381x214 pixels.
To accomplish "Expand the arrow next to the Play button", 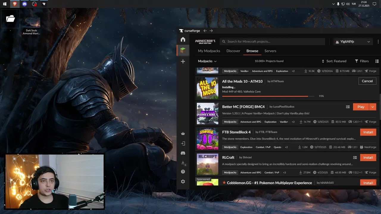I will coord(373,107).
